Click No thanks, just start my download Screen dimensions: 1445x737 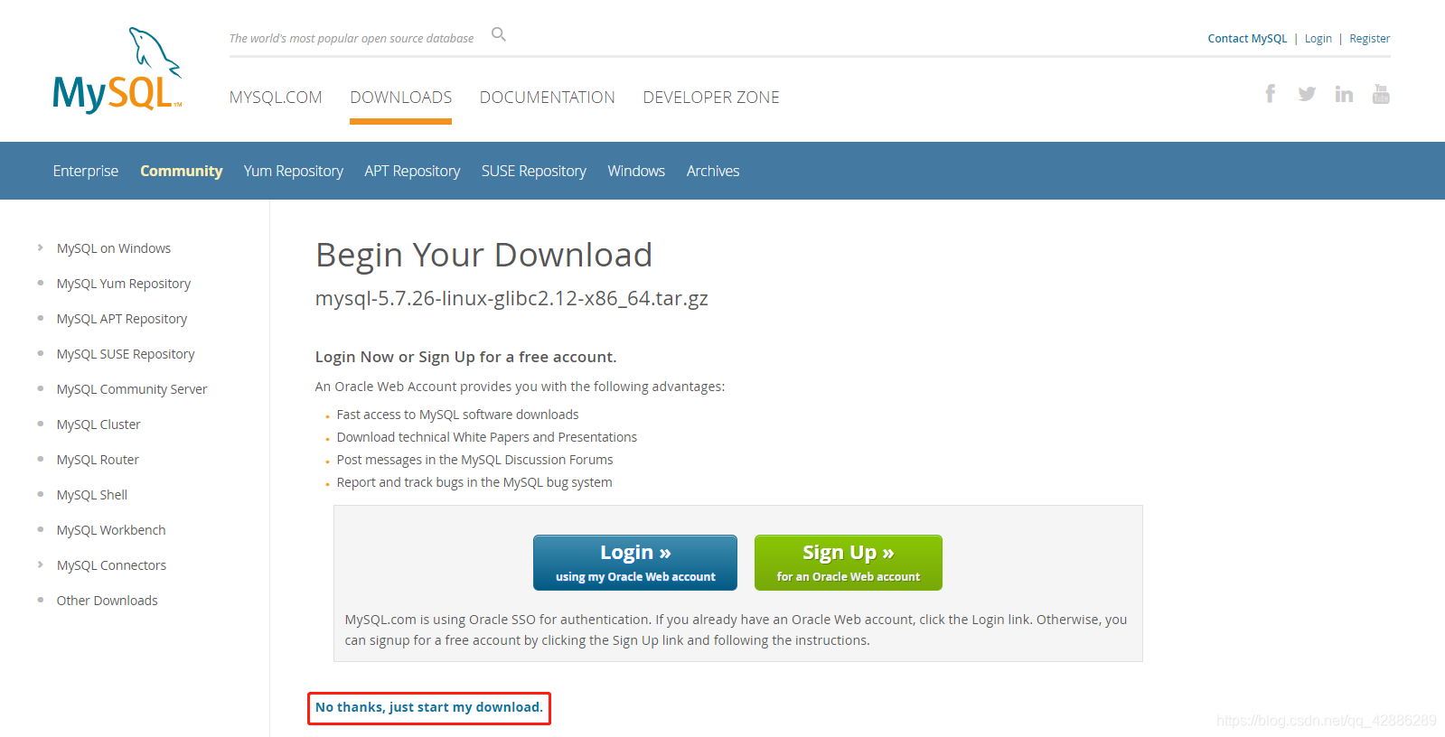(x=429, y=707)
